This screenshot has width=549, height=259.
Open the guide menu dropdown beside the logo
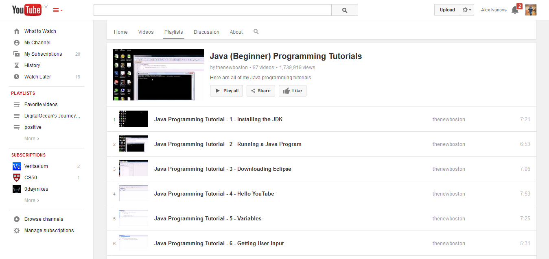point(58,10)
